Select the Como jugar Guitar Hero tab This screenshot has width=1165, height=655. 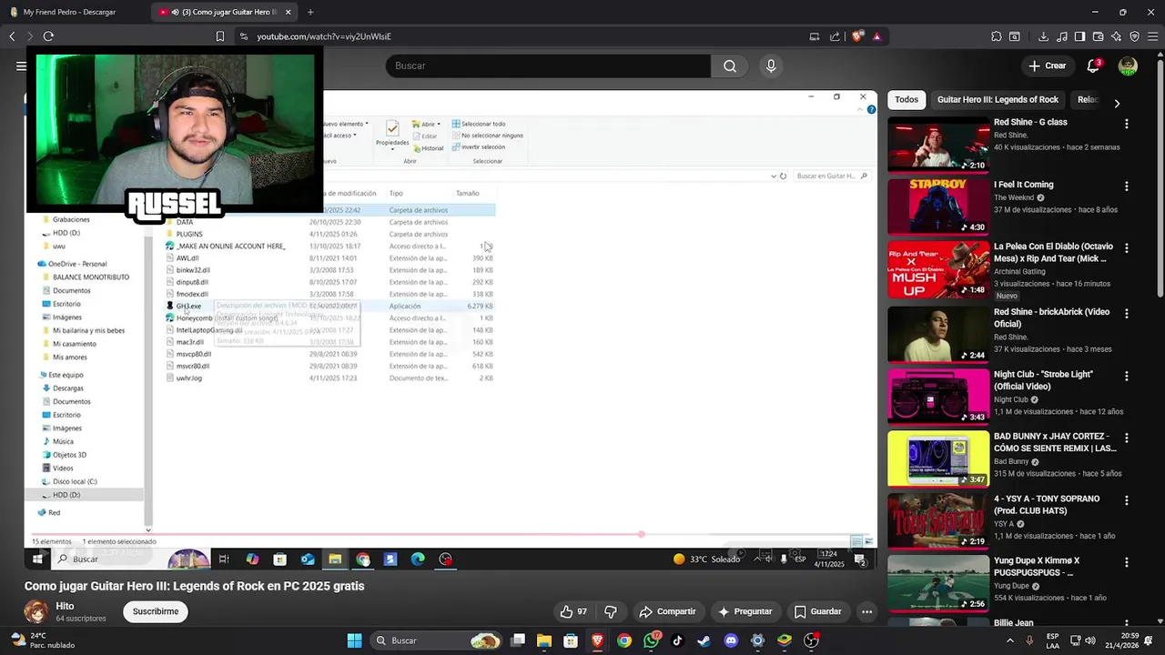(224, 12)
